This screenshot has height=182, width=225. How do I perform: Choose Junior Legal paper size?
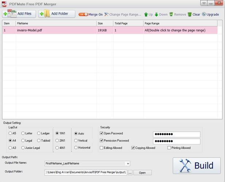point(23,148)
